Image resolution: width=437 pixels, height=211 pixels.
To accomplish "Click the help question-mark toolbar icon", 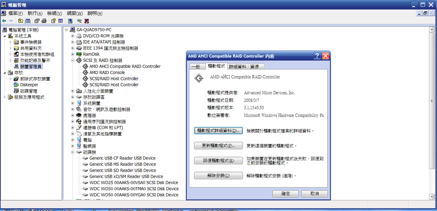I will (53, 21).
